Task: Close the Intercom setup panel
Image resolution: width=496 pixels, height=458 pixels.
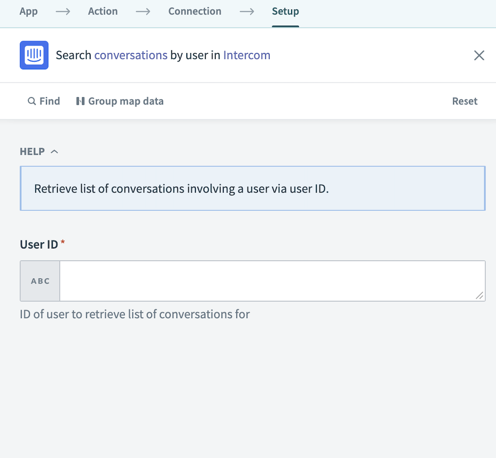Action: [479, 55]
